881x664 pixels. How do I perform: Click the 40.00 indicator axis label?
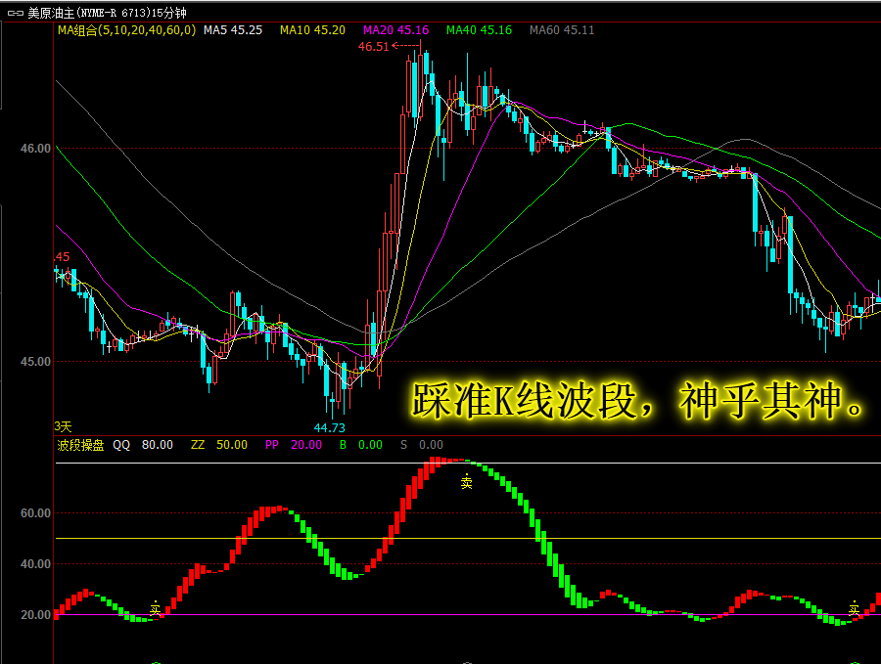point(35,564)
